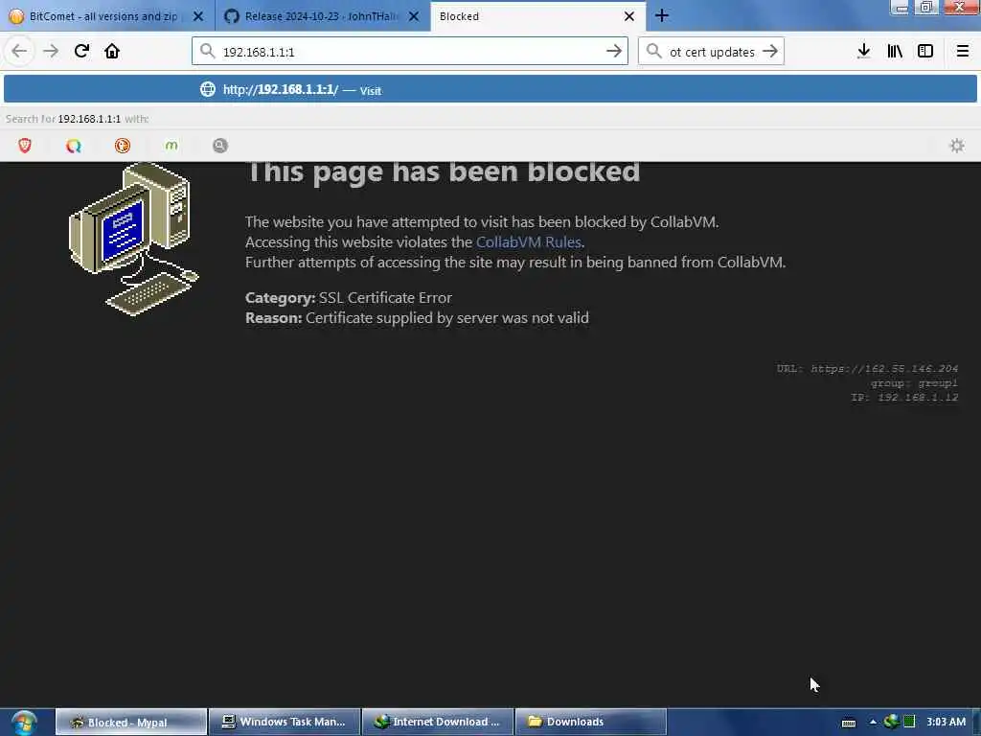
Task: Go back with the browser back arrow
Action: tap(19, 52)
